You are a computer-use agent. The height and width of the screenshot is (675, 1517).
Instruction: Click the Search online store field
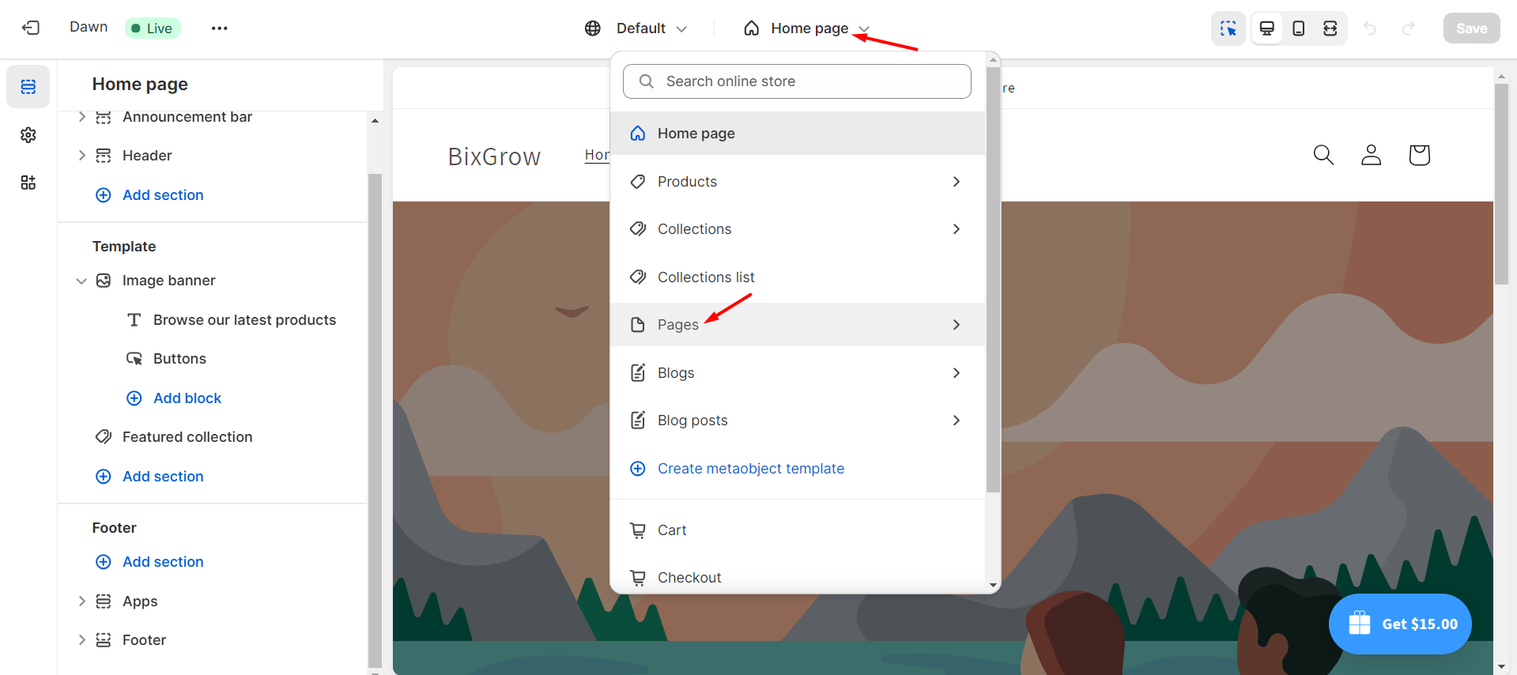pyautogui.click(x=797, y=81)
